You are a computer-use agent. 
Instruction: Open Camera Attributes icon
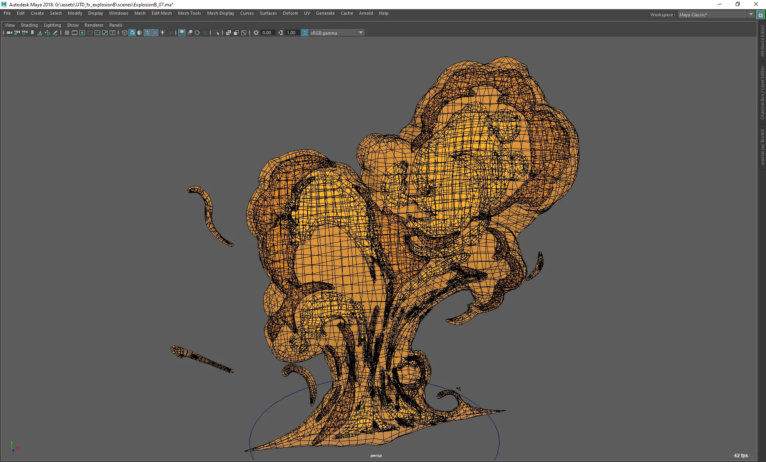point(24,33)
